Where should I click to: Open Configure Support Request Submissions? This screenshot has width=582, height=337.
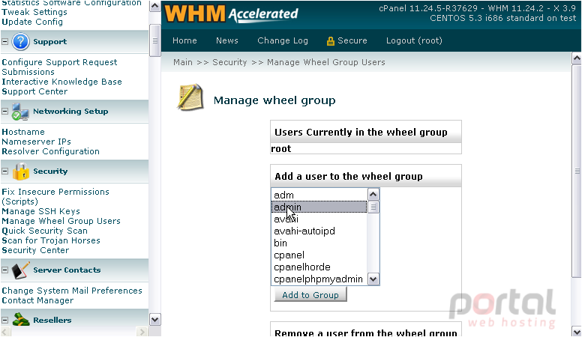pos(59,67)
